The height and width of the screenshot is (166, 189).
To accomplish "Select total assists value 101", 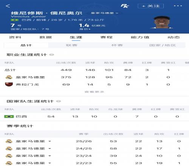I will click(109, 70).
